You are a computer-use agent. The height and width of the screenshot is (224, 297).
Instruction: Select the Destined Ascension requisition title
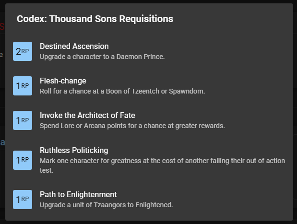click(x=74, y=47)
